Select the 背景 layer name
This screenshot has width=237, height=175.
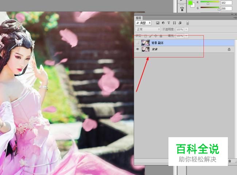(155, 49)
